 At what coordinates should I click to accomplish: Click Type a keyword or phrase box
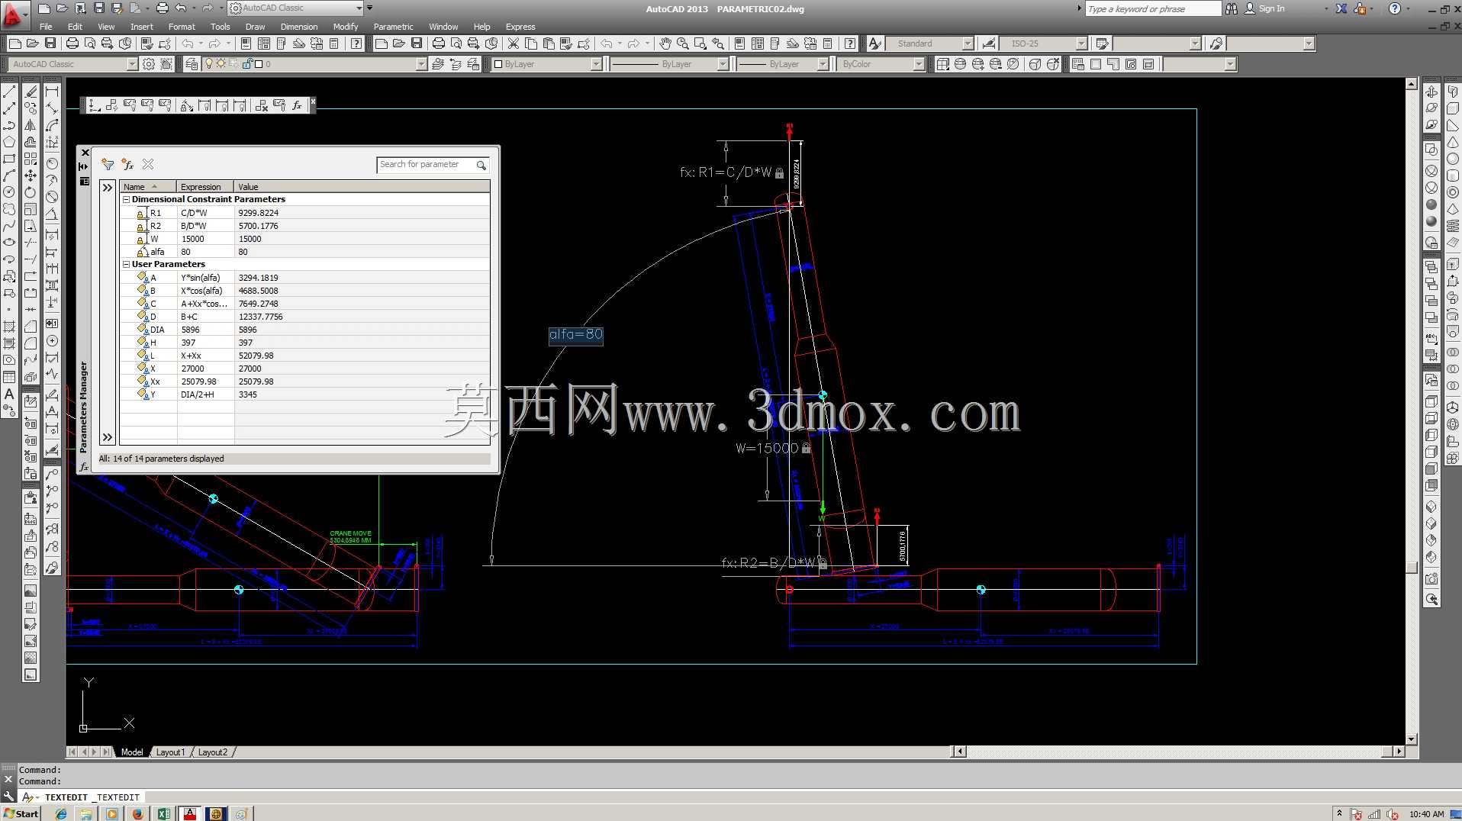(x=1153, y=8)
